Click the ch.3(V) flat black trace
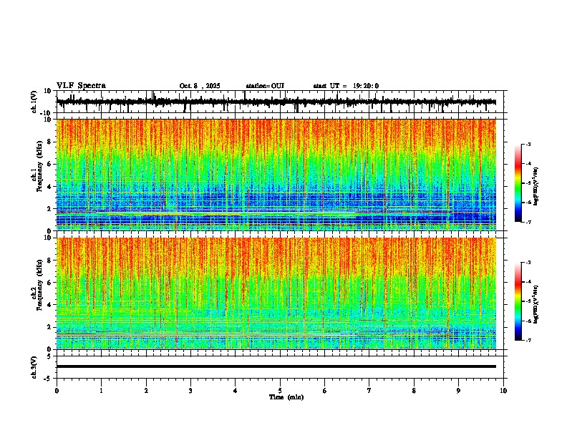Screen dimensions: 567x438 pos(276,366)
